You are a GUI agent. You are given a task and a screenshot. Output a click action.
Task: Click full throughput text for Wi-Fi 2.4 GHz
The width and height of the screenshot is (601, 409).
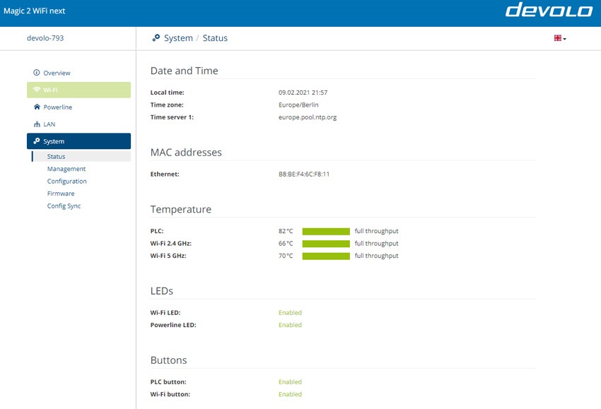376,243
